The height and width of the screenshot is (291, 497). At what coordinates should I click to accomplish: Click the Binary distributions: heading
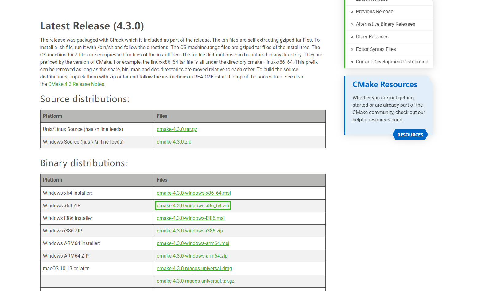pos(83,163)
